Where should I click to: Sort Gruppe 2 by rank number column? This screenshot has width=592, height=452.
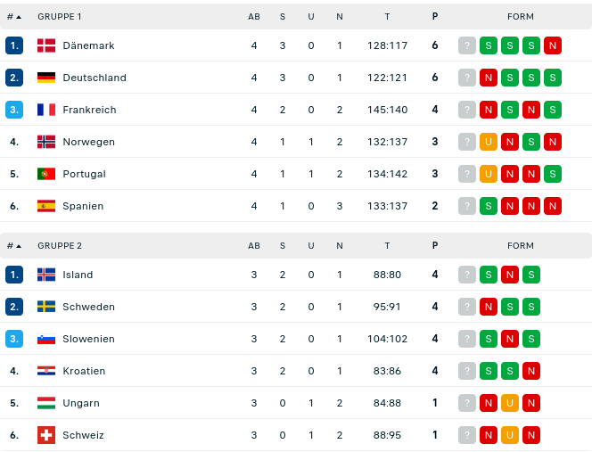13,246
